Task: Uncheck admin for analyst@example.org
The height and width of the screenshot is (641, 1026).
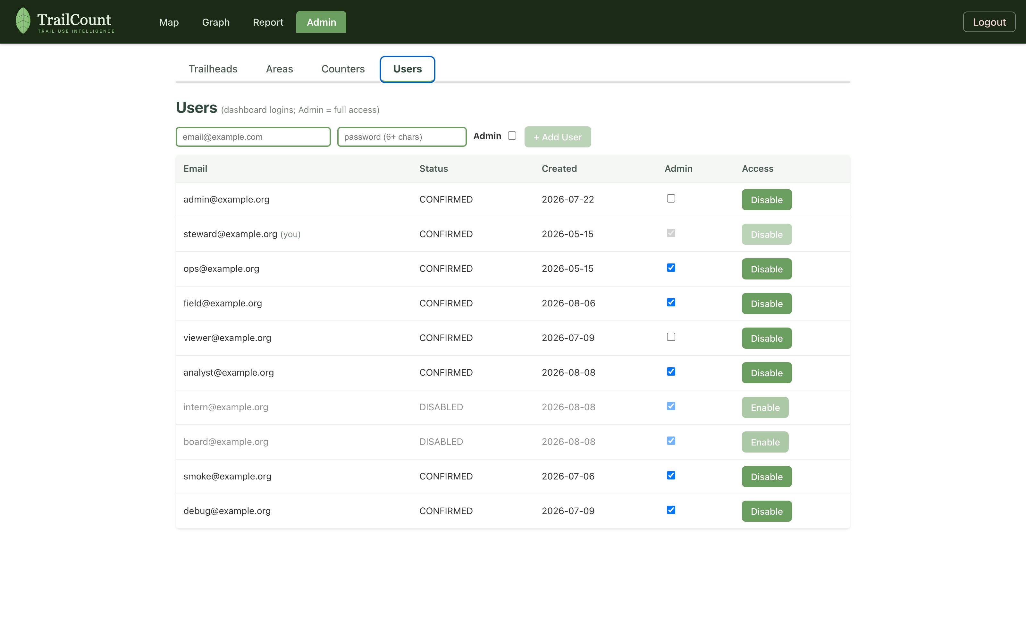Action: (671, 371)
